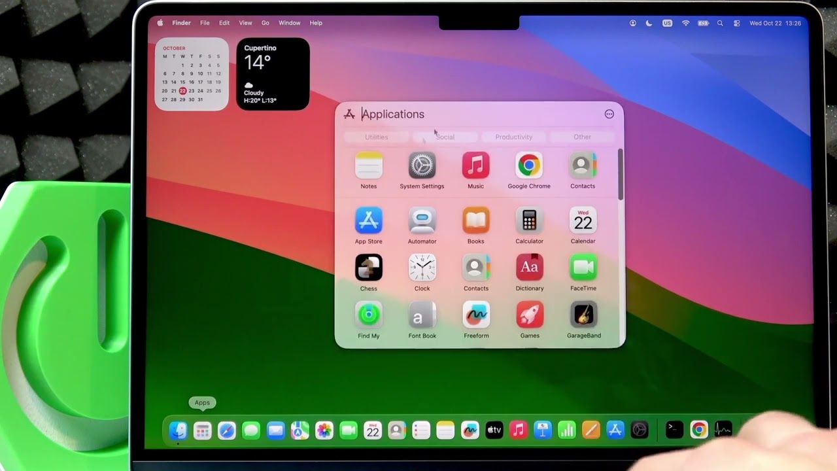Viewport: 837px width, 471px height.
Task: Open the Edit menu
Action: pos(224,23)
